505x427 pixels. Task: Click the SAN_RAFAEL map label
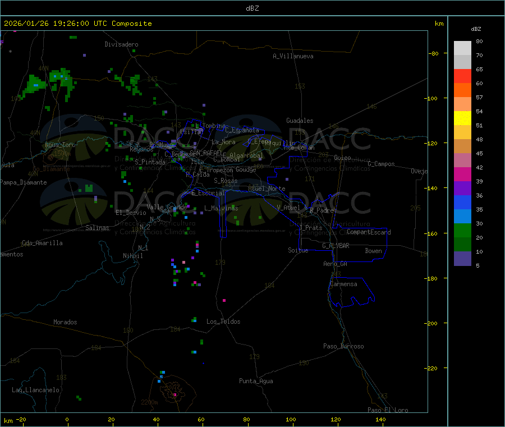pos(206,153)
